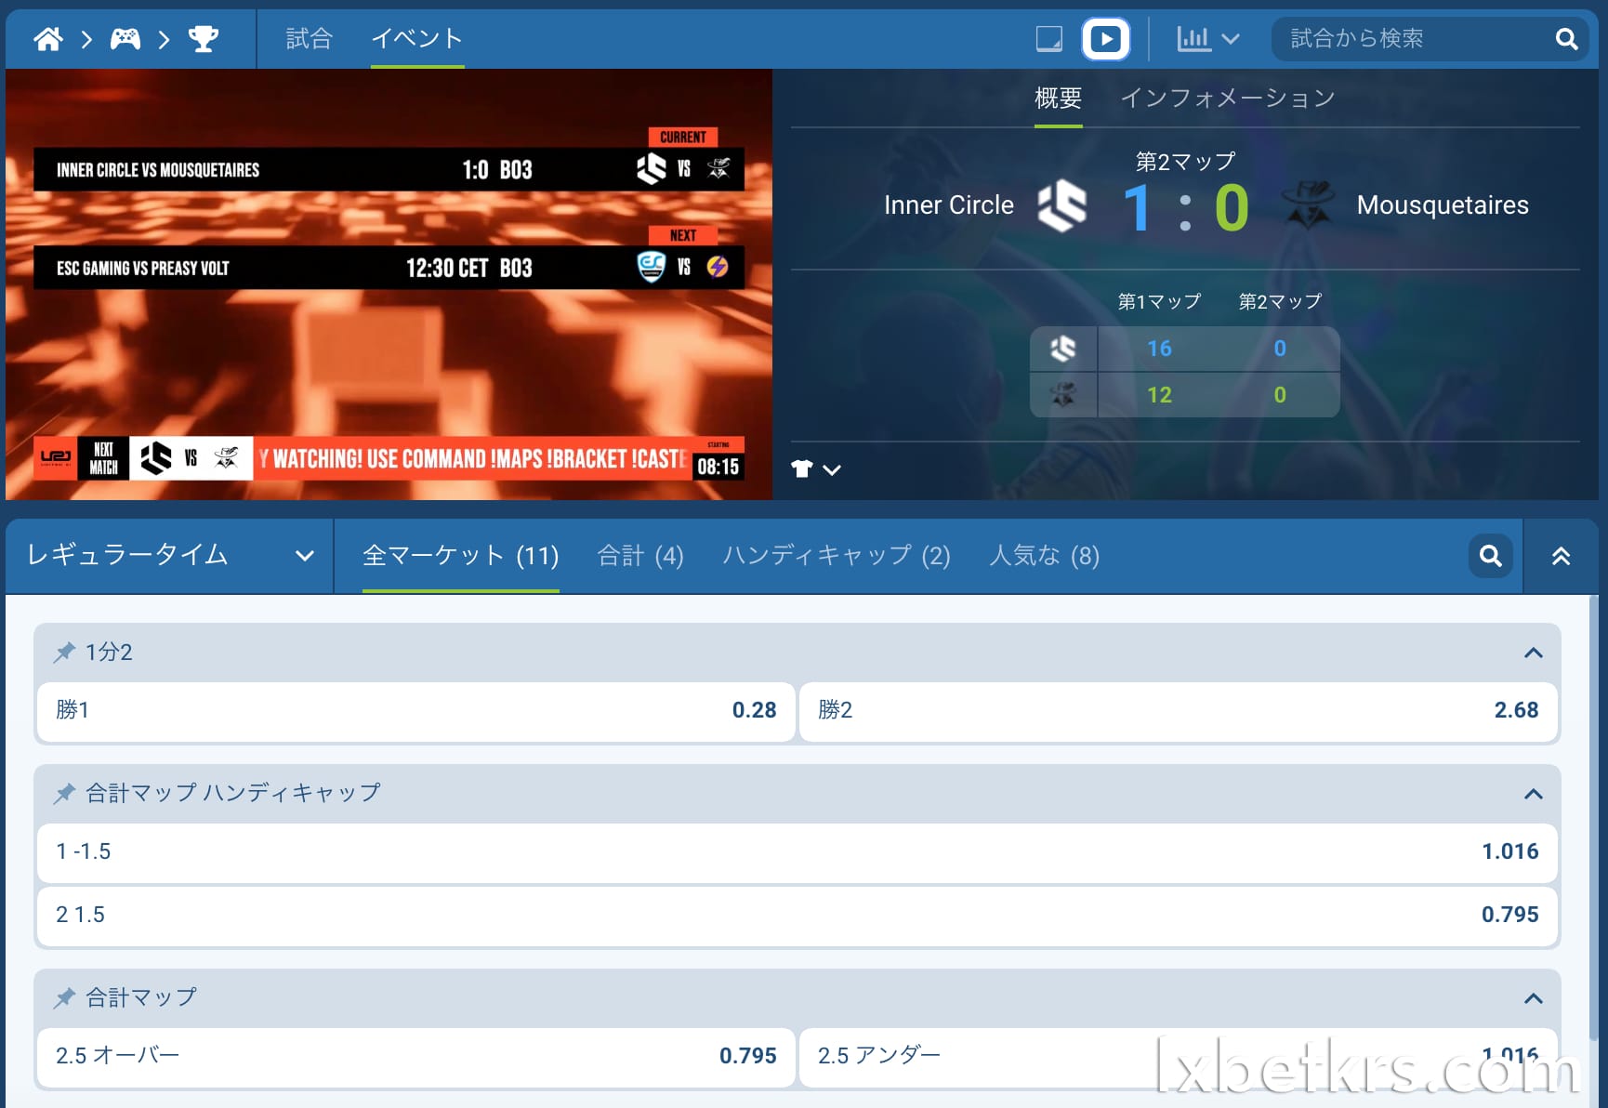Bet on 2.5 オーバー at 0.795
The height and width of the screenshot is (1108, 1608).
(x=416, y=1057)
